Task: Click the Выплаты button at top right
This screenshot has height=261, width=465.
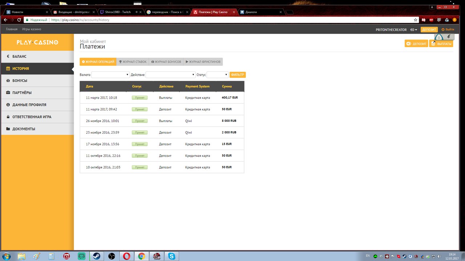Action: point(441,44)
